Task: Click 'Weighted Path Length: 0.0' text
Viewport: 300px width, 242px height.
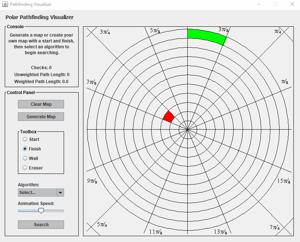Action: click(x=41, y=82)
